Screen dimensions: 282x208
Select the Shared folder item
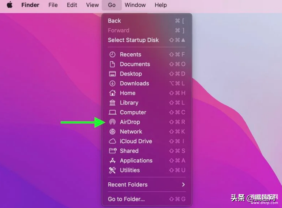(x=129, y=151)
